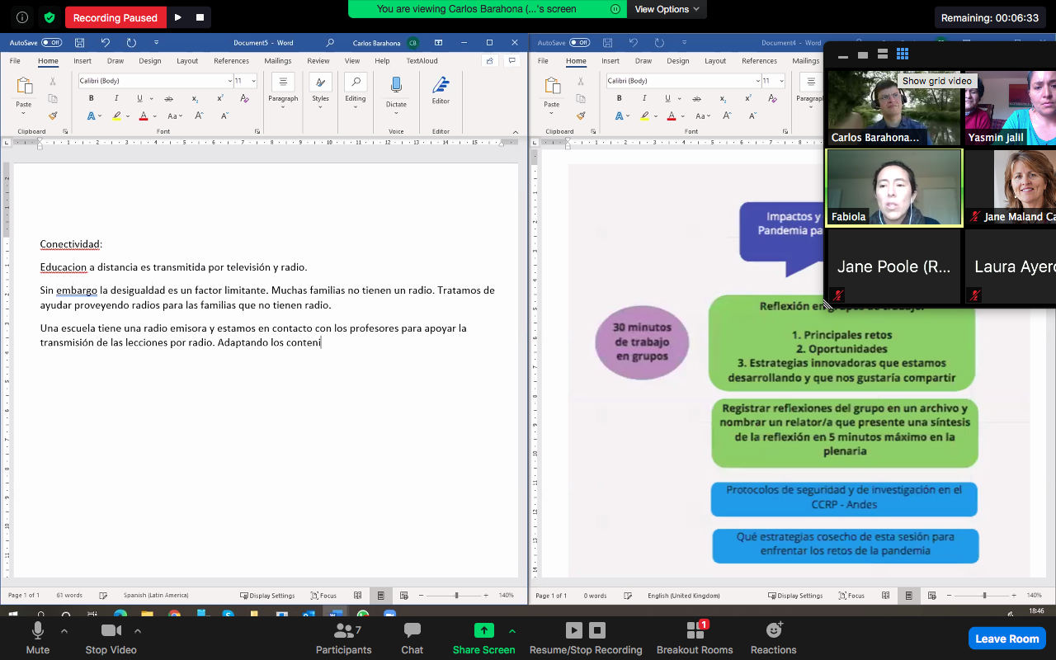Viewport: 1056px width, 660px height.
Task: Click the Leave Room button
Action: 1006,639
